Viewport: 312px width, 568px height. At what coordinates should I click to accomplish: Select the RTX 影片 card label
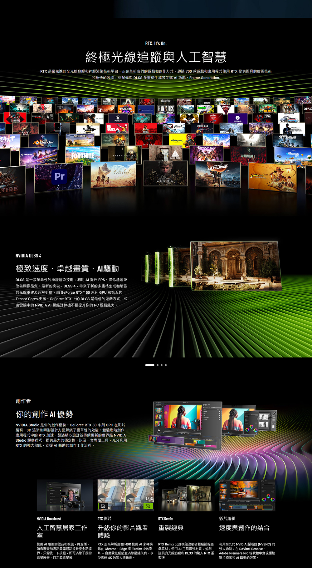(105, 519)
